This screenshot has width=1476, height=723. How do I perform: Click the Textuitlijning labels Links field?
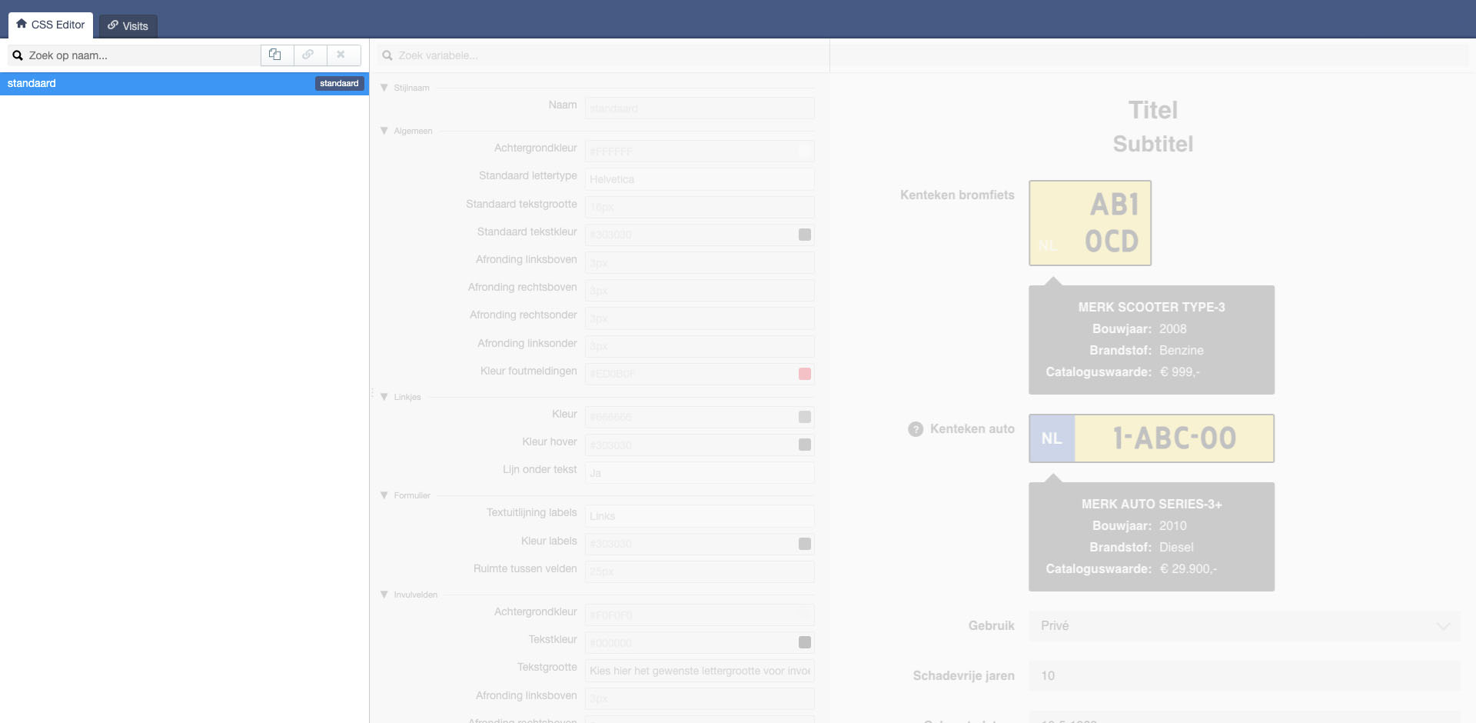(x=700, y=516)
